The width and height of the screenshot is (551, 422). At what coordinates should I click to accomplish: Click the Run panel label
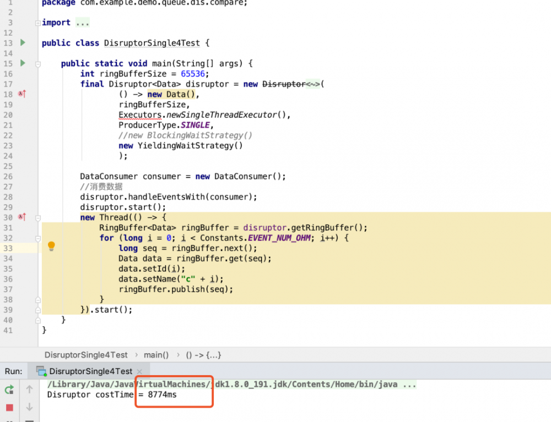[13, 371]
